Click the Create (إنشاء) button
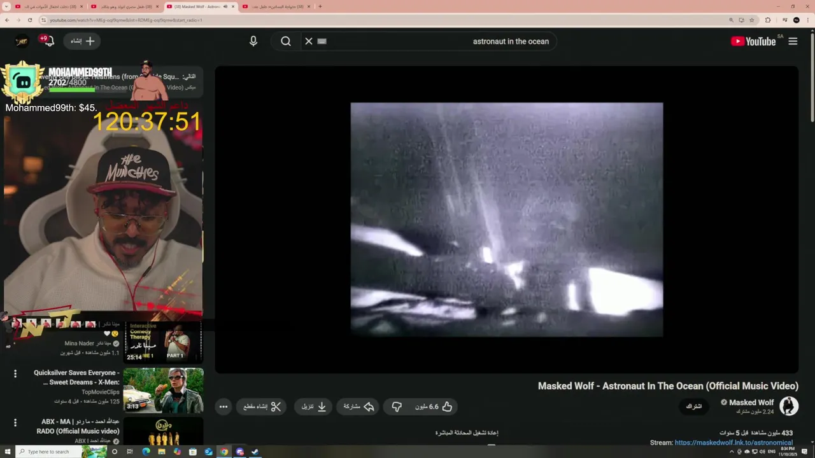 click(83, 41)
